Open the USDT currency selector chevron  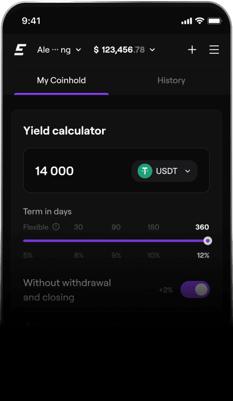[x=188, y=171]
